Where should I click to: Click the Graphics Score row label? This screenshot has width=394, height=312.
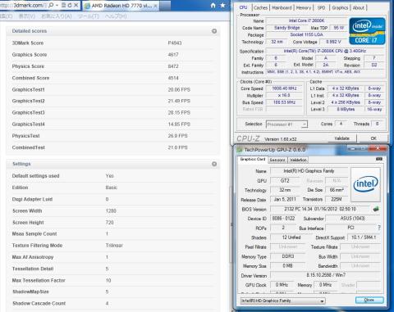tap(30, 55)
